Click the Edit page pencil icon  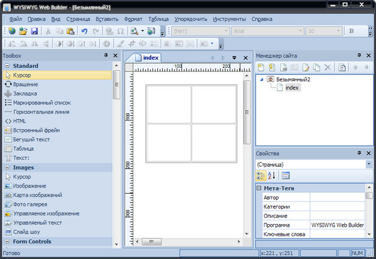click(x=305, y=67)
